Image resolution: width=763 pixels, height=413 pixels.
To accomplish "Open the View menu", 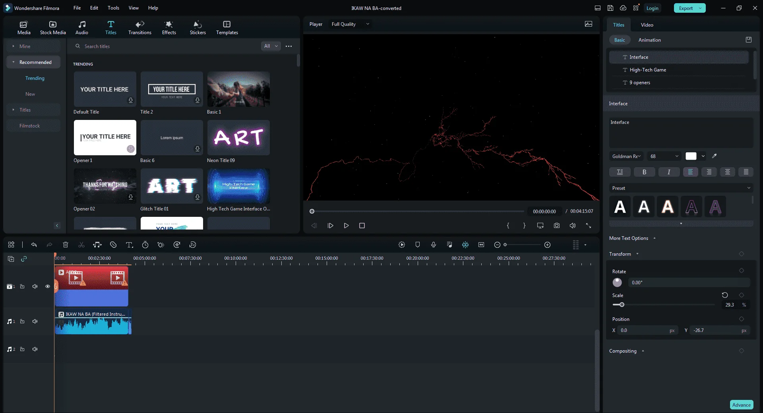I will [x=134, y=8].
